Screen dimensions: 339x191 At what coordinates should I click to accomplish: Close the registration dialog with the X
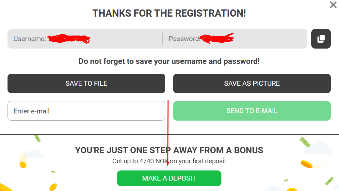pos(333,5)
